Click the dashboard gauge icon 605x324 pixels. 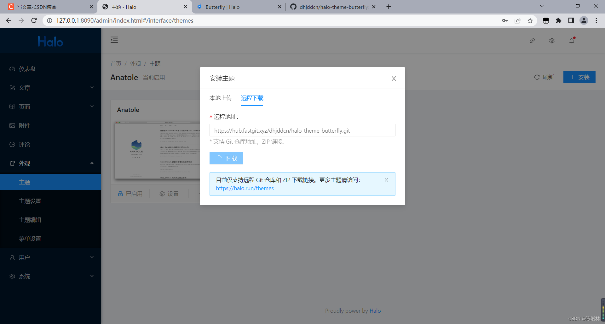click(12, 69)
